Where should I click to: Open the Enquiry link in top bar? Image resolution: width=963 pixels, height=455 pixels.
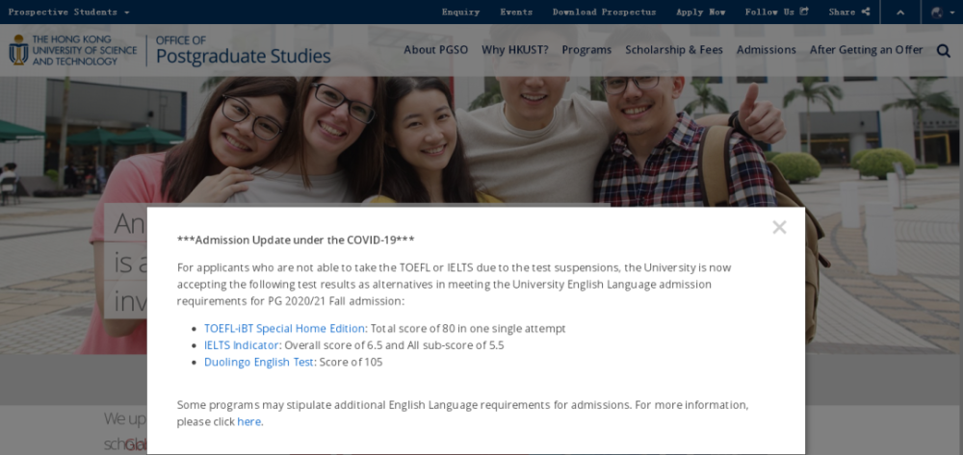[460, 12]
